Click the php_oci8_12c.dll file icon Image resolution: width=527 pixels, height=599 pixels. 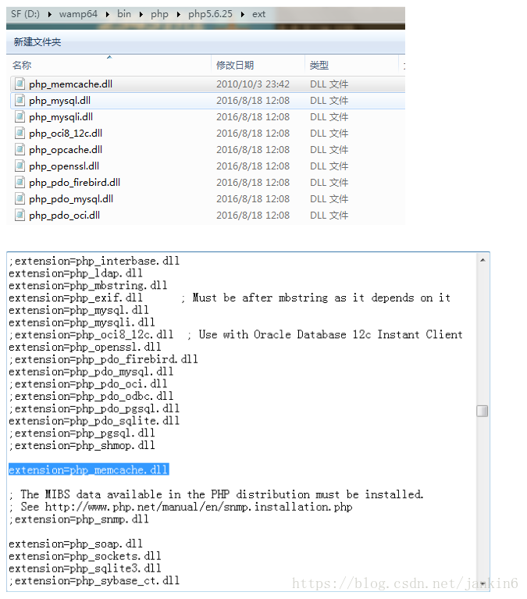pos(20,133)
